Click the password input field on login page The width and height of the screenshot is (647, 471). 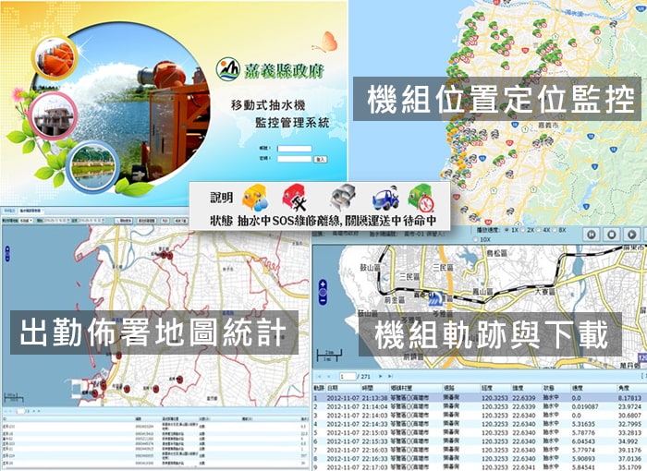coord(295,159)
